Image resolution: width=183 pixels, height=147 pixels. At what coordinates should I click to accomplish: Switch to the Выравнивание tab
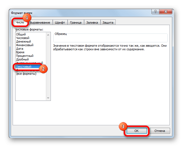click(x=40, y=23)
